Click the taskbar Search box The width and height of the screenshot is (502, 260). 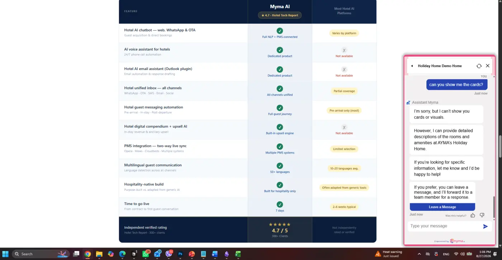pyautogui.click(x=41, y=254)
